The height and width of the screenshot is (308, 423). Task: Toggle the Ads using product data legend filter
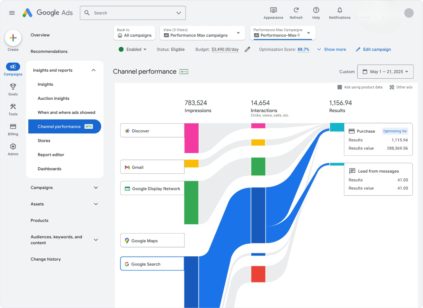[360, 87]
